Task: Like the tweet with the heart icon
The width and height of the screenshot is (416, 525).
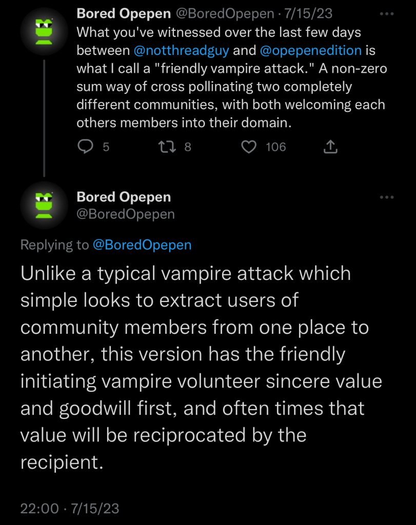Action: click(249, 147)
